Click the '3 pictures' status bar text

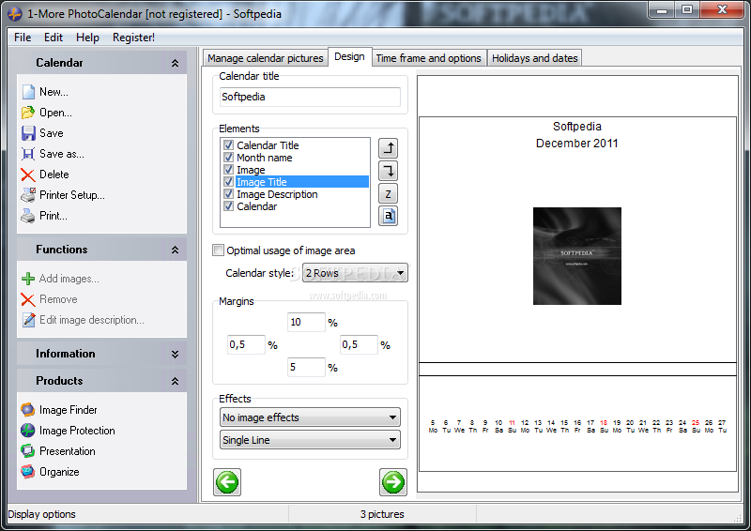tap(382, 514)
